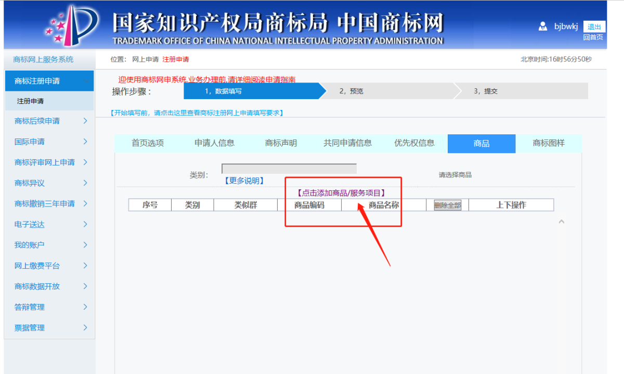624x374 pixels.
Task: Expand 商标评审网上申请 chevron
Action: pos(85,162)
